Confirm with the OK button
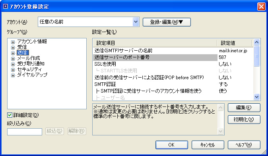This screenshot has height=156, width=268. point(172,145)
